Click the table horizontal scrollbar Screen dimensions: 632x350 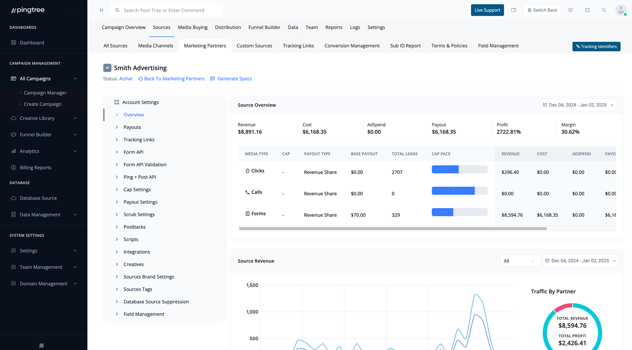coord(393,229)
